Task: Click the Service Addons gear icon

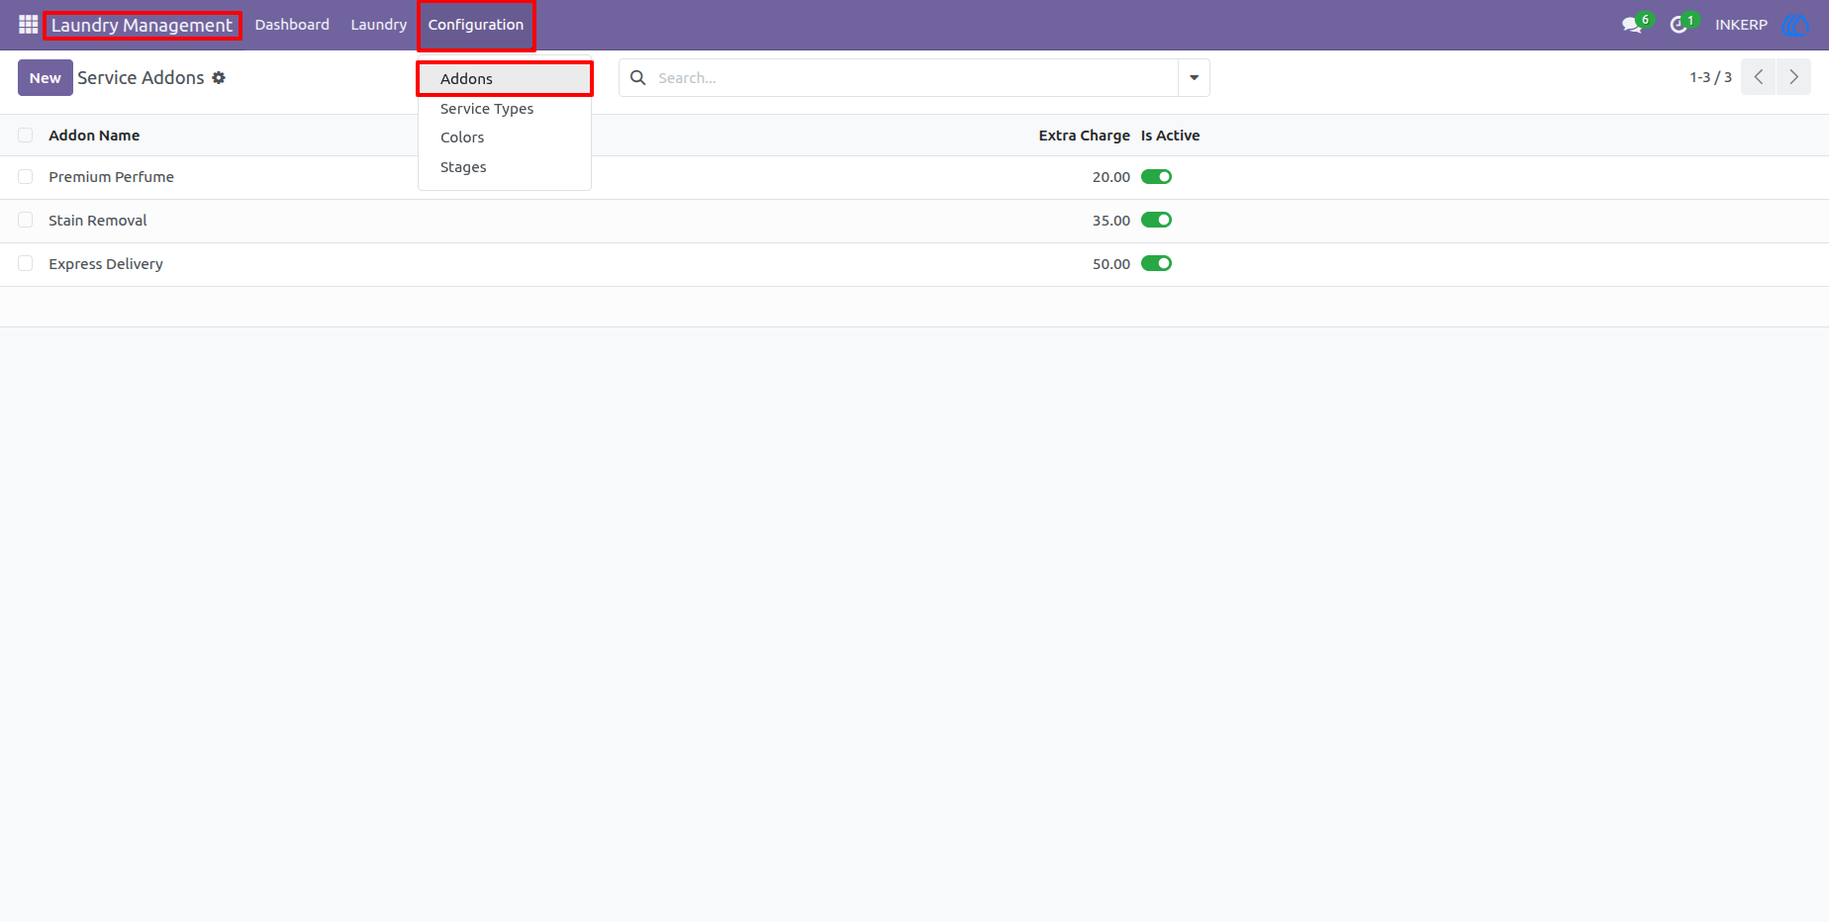Action: [219, 77]
